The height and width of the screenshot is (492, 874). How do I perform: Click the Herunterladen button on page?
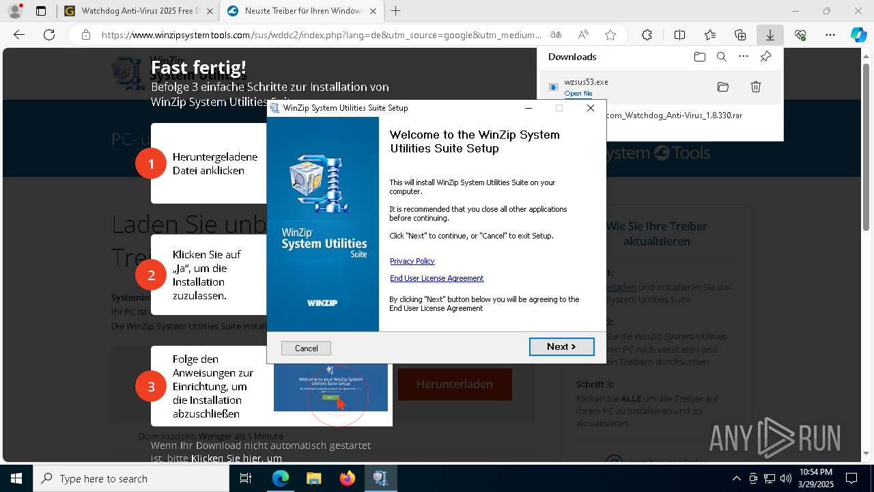(455, 384)
